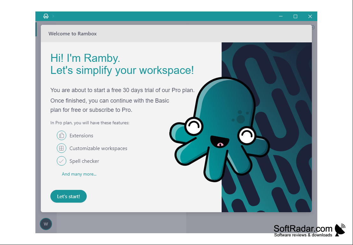The height and width of the screenshot is (245, 353).
Task: Open the And many more... link
Action: click(79, 174)
